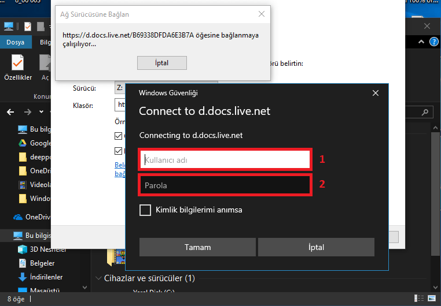This screenshot has width=441, height=306.
Task: Click computer icon in Explorer title bar
Action: coord(9,27)
